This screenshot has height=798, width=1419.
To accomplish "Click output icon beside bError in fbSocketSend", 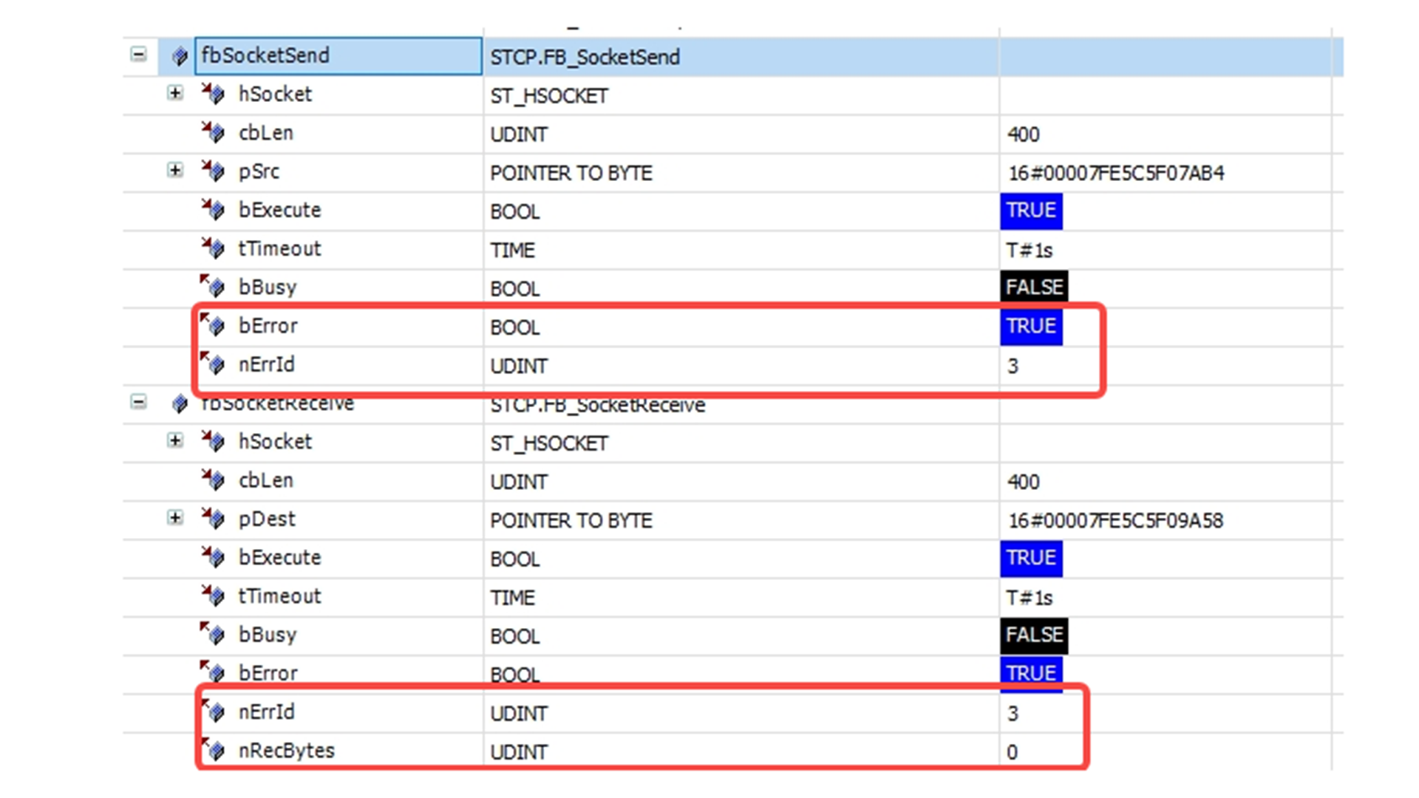I will click(x=214, y=325).
